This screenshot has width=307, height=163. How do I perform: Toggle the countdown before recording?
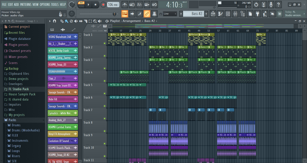click(139, 5)
